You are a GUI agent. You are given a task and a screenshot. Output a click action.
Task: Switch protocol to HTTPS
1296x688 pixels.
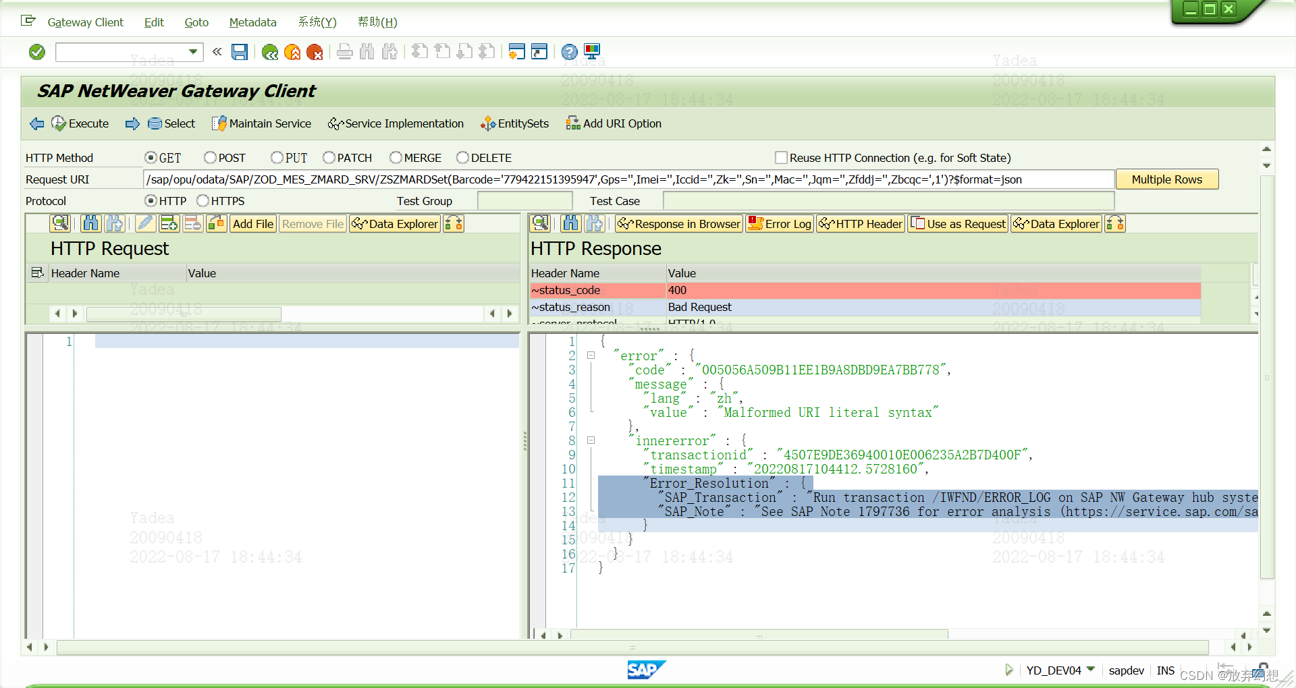pos(203,200)
